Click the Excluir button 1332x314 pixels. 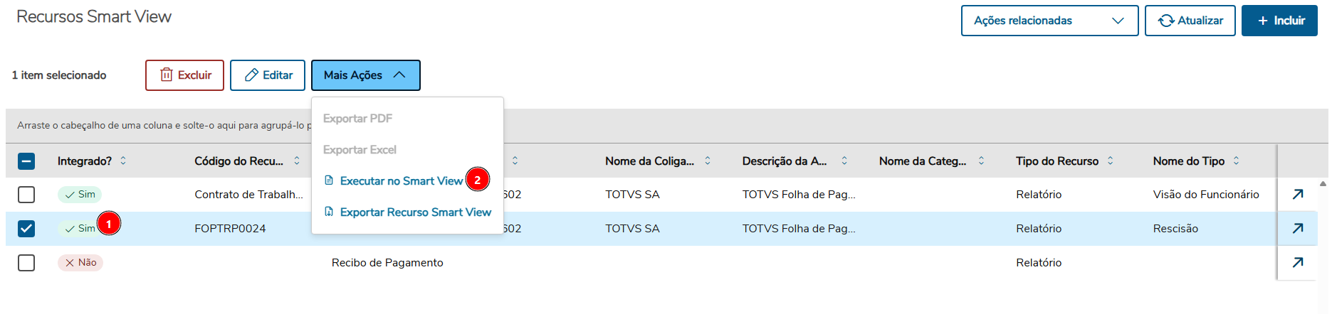point(184,75)
